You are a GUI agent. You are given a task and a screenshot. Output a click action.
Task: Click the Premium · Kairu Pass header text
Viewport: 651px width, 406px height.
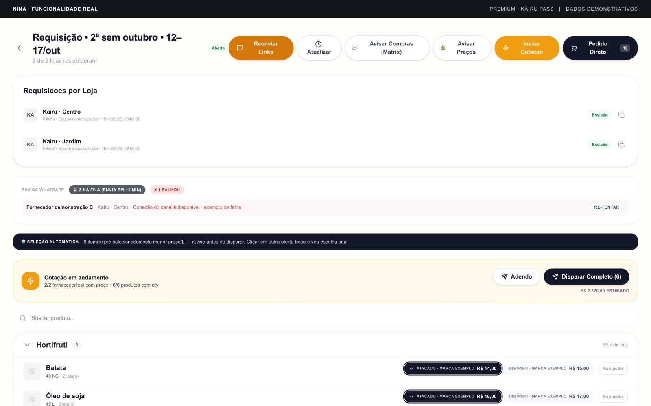pos(521,9)
